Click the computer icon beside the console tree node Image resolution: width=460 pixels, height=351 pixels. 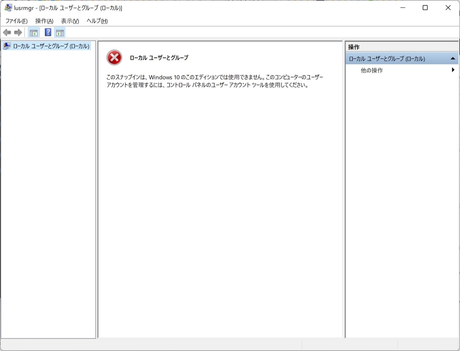tap(7, 46)
